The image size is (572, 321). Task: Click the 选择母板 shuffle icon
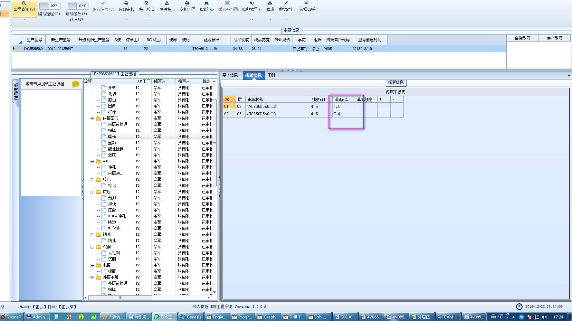pos(306,3)
